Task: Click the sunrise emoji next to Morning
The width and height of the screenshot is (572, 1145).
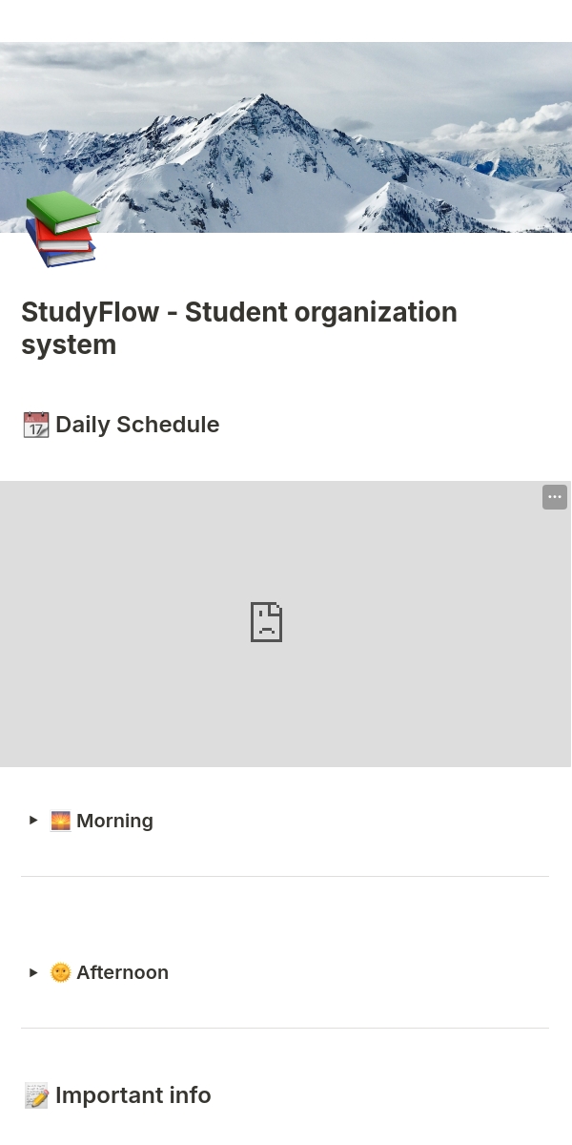Action: pyautogui.click(x=61, y=821)
